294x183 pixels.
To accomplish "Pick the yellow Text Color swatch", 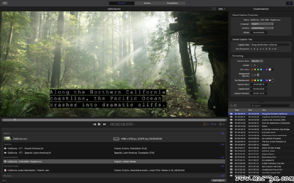I will click(x=255, y=70).
